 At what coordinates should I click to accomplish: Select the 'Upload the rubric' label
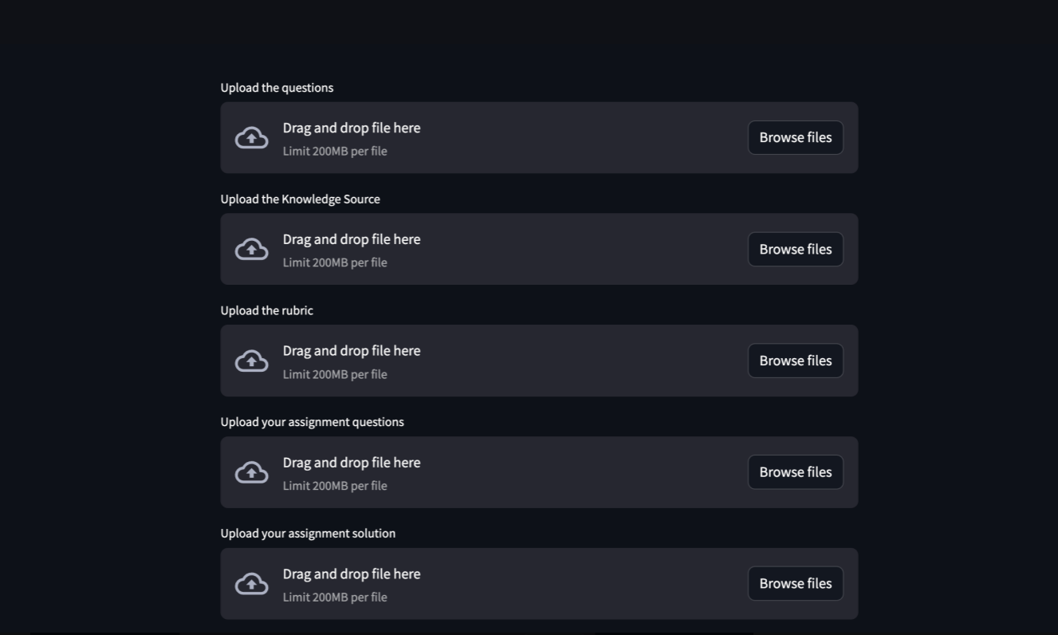(267, 310)
